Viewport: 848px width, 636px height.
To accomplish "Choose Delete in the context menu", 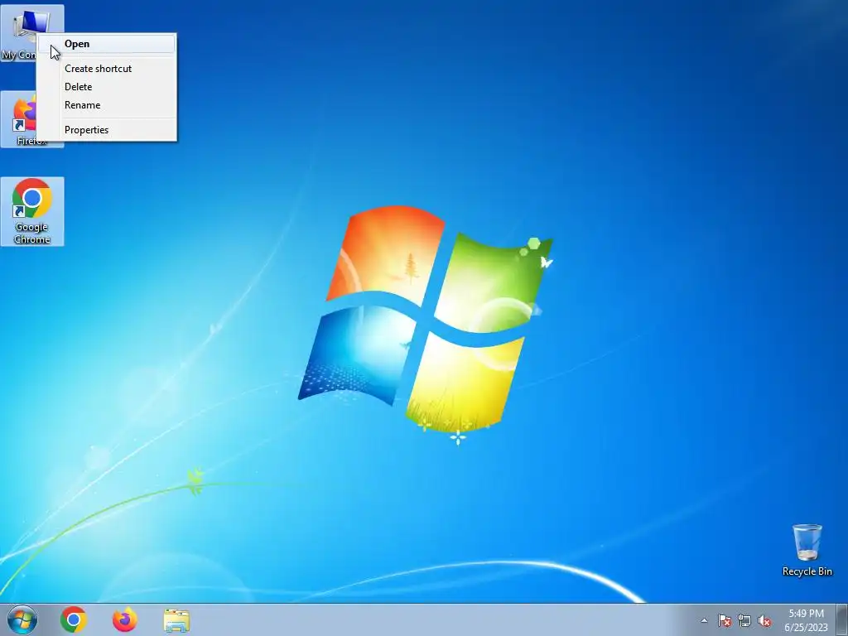I will point(107,86).
